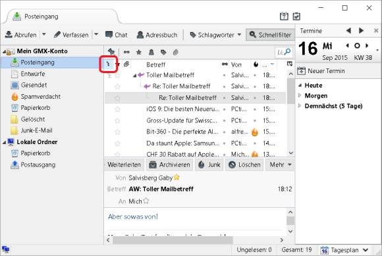
Task: Filter by contacts in address book
Action: coord(151,52)
